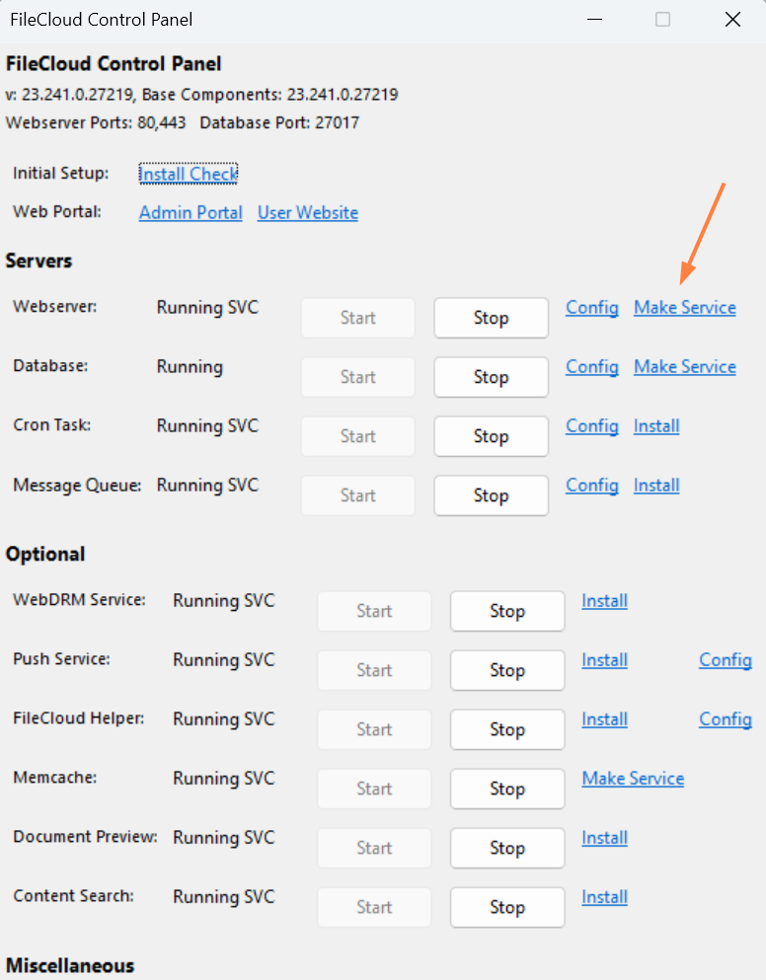Click Make Service for Memcache
The width and height of the screenshot is (766, 980).
pos(633,778)
